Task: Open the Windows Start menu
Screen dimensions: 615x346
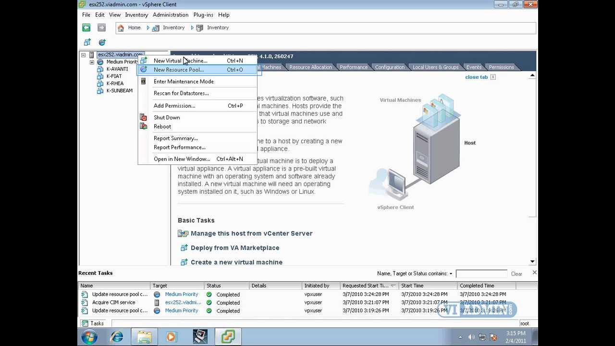Action: (89, 337)
